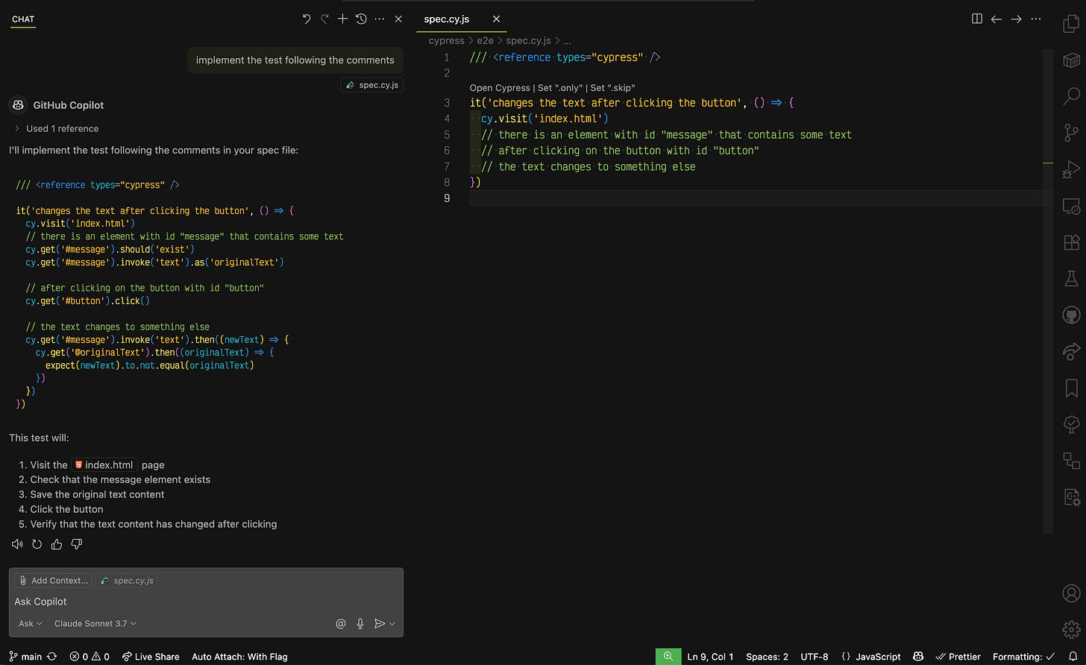Synchronize changes icon in status bar
The image size is (1086, 665).
pos(52,657)
